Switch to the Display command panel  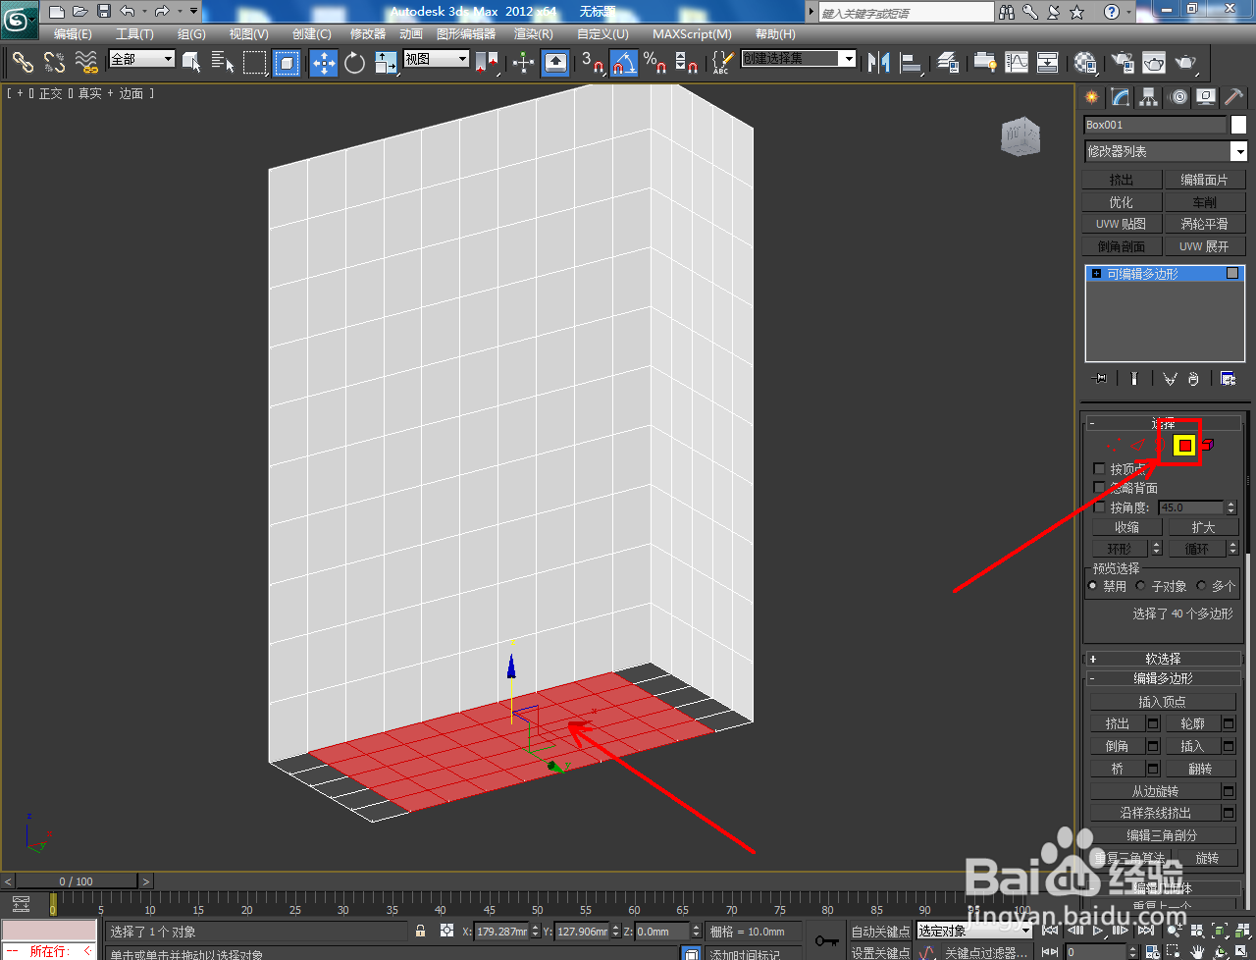(1206, 97)
